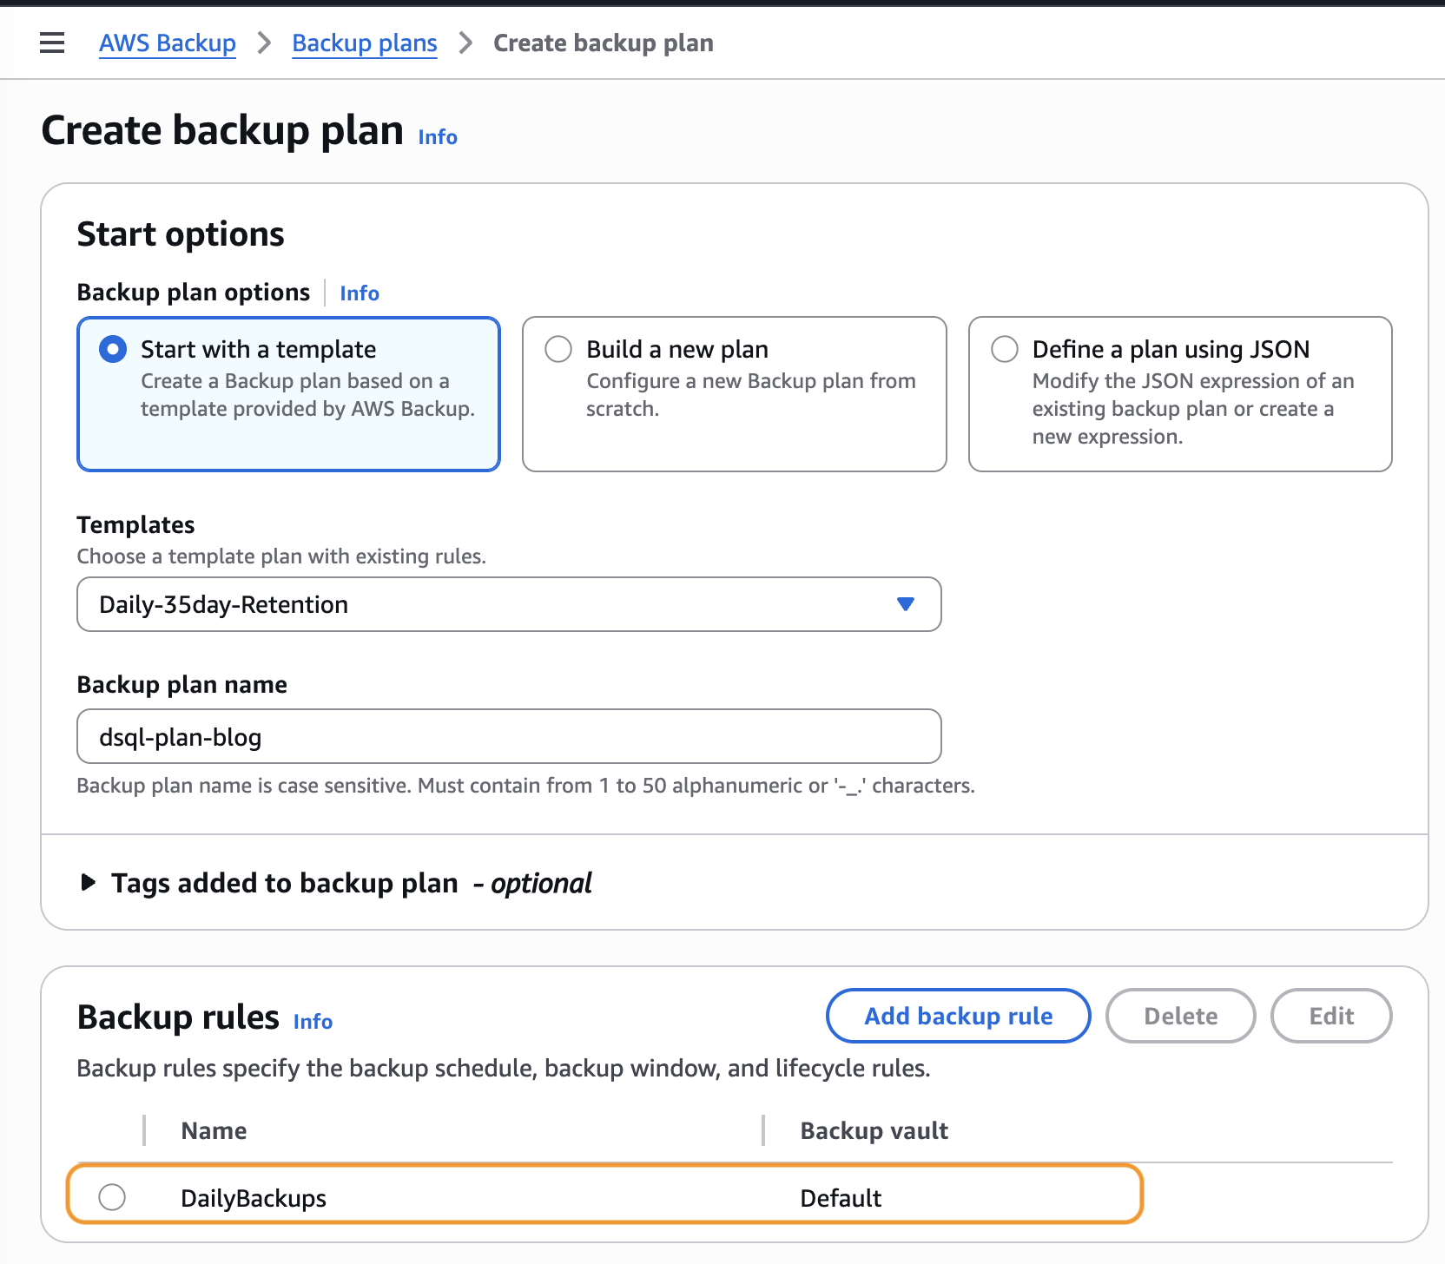Select the Start with a template option
This screenshot has height=1264, width=1445.
coord(112,349)
